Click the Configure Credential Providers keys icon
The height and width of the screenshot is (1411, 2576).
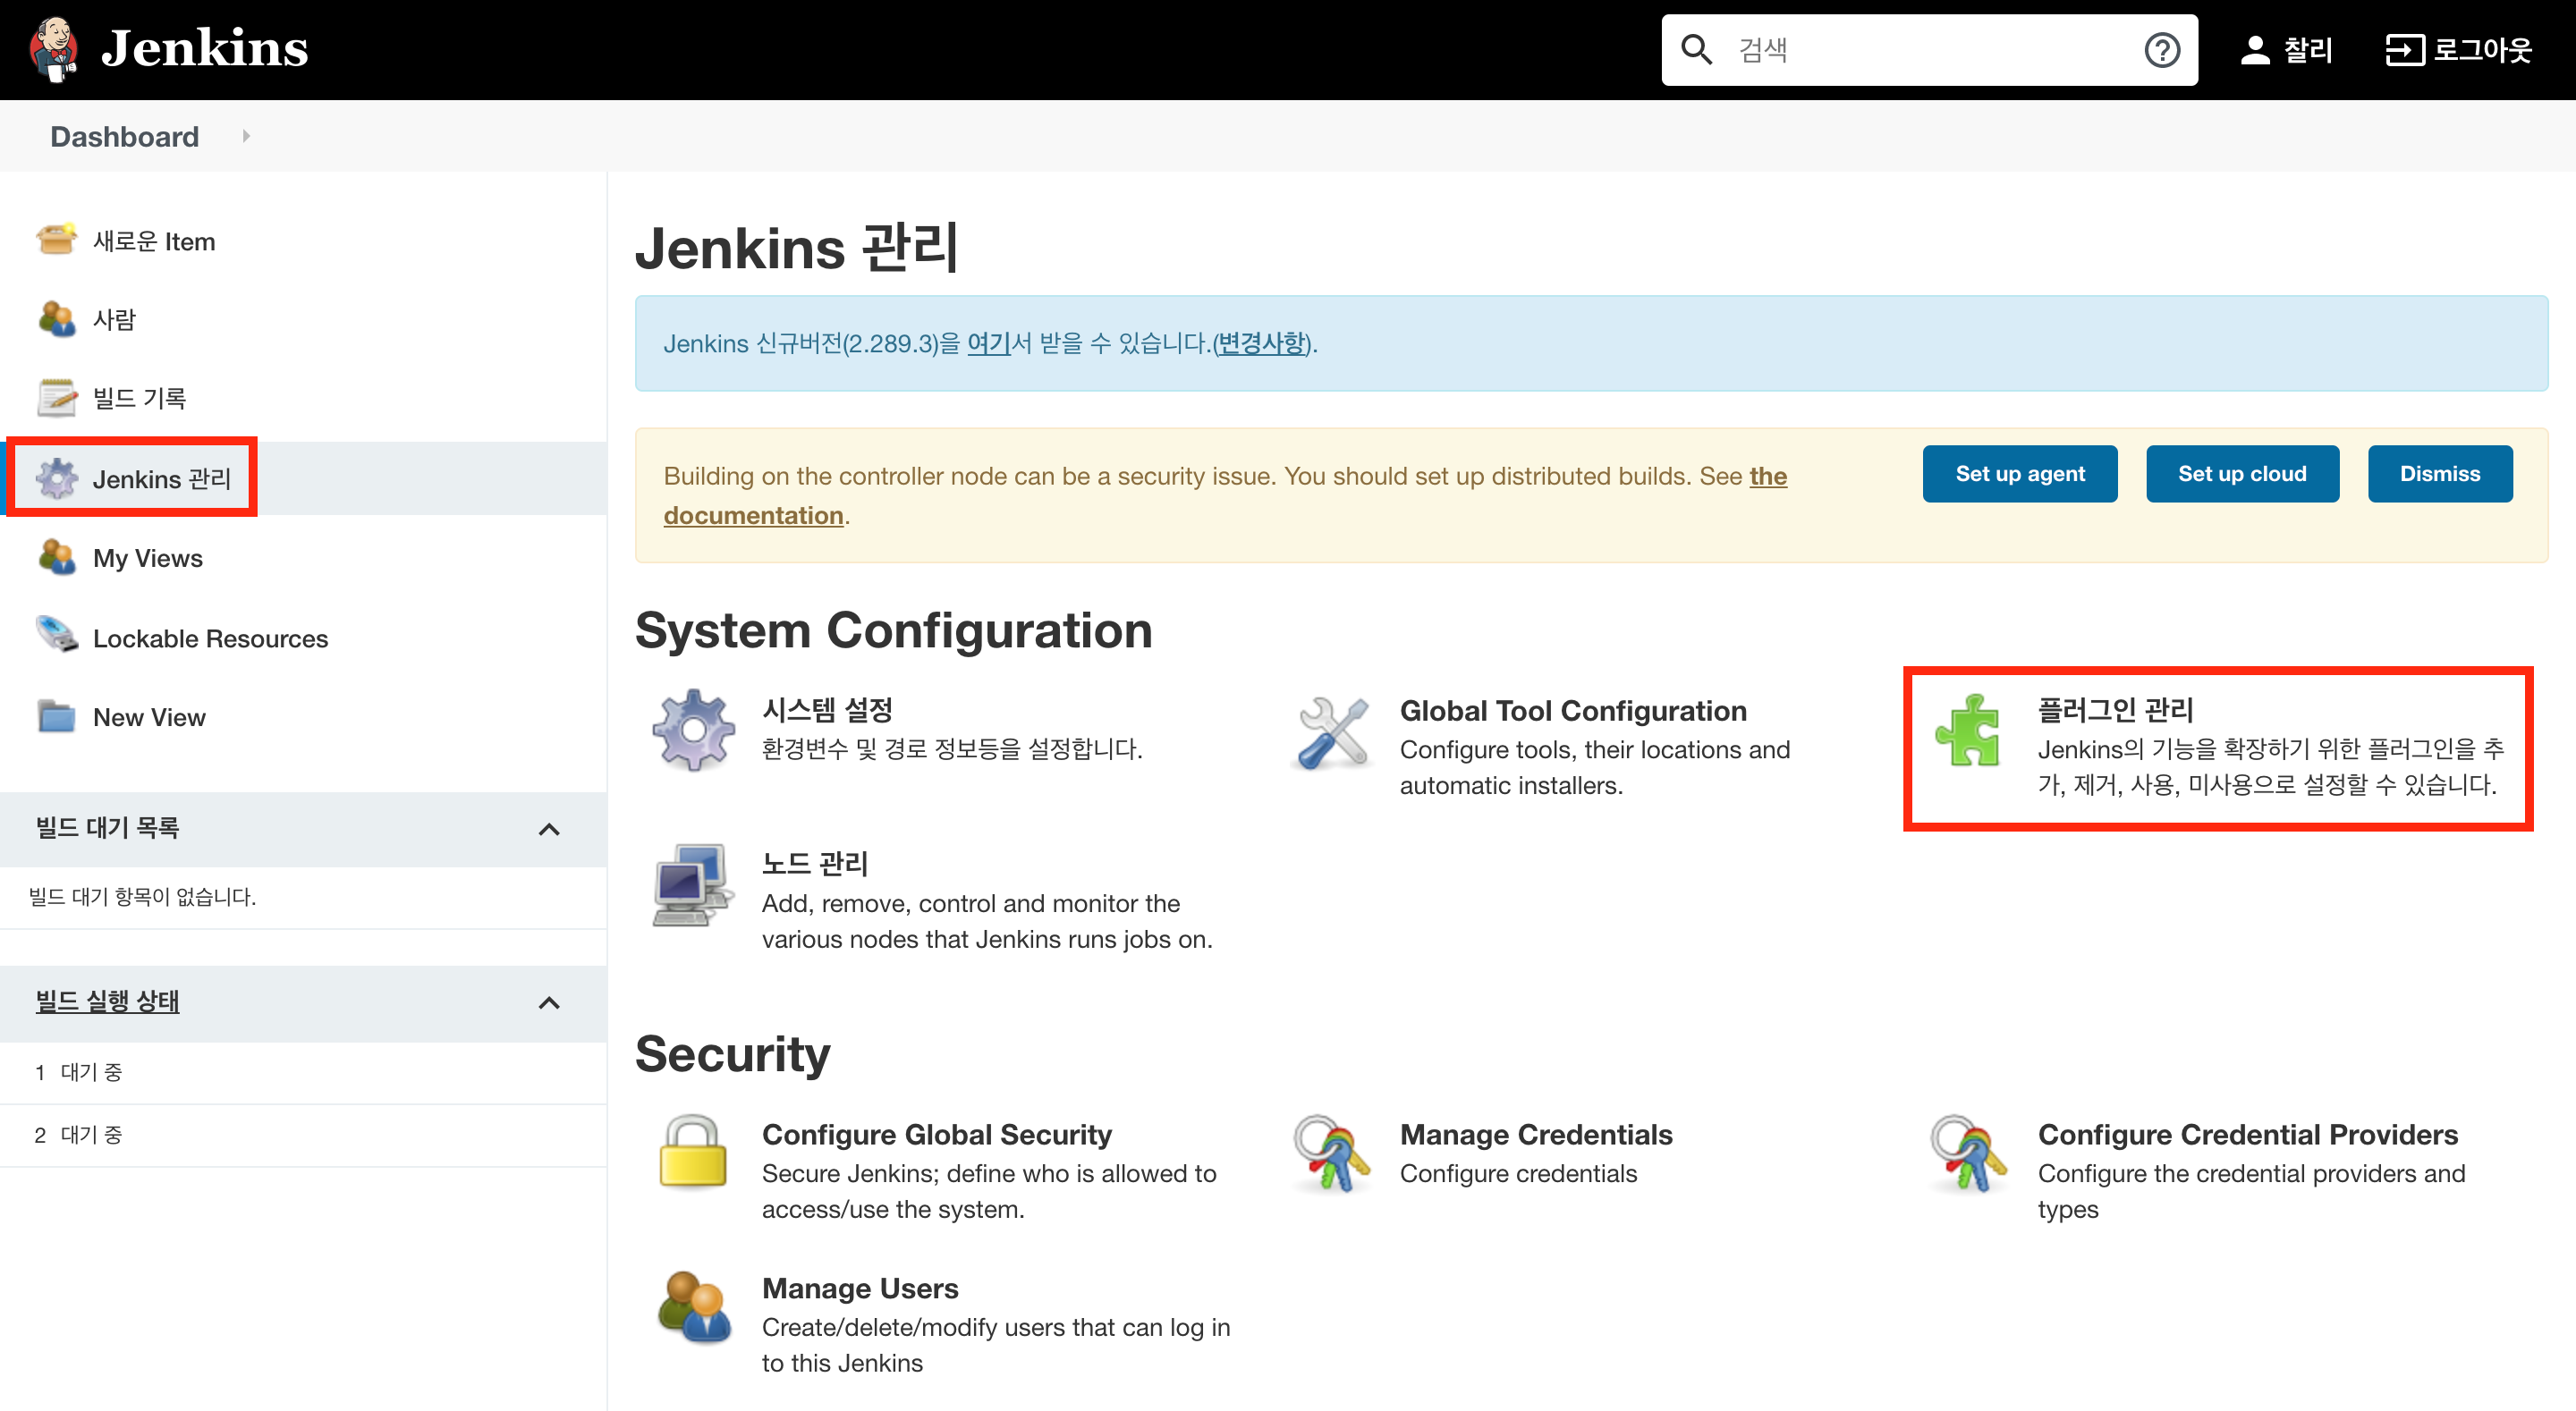1967,1153
